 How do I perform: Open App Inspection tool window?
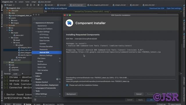click(49, 104)
